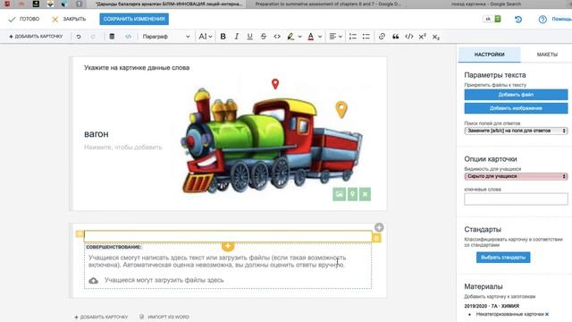Screen dimensions: 572x322
Task: Click the yellow plus button below the text field
Action: 228,247
